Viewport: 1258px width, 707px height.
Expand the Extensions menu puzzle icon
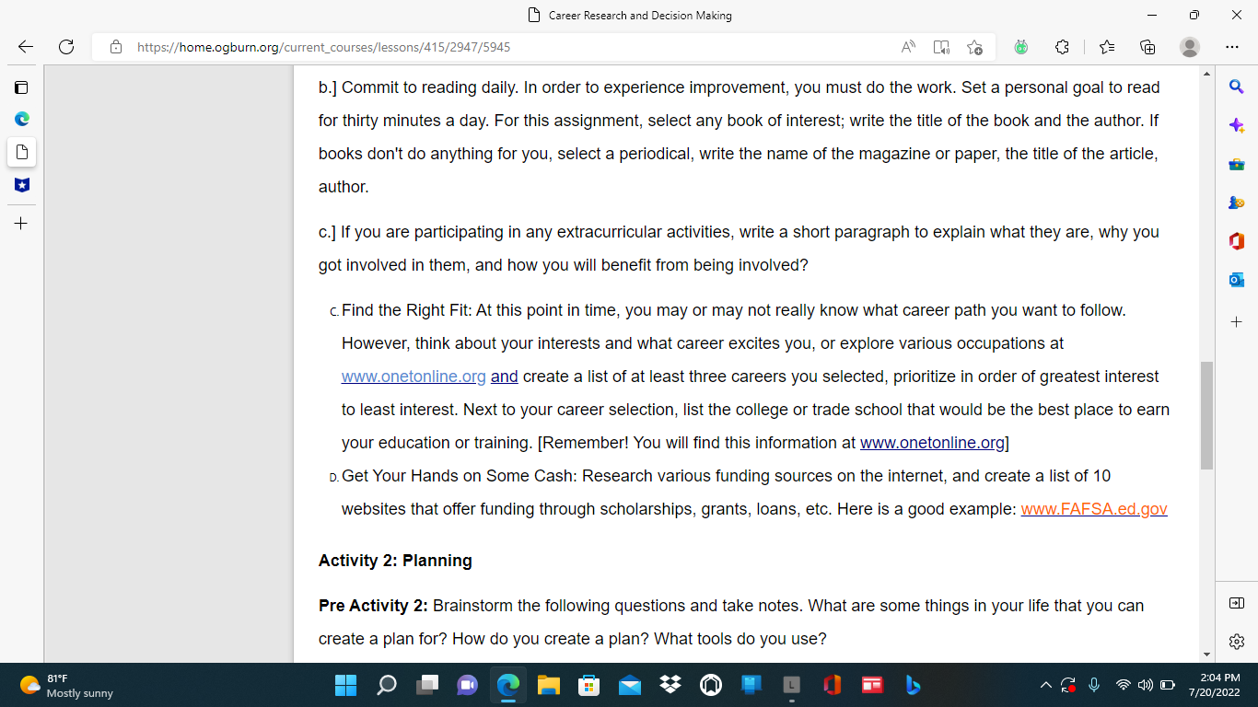1062,45
